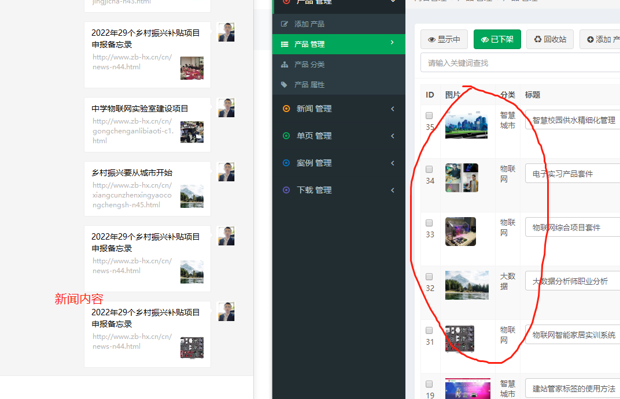Select checkbox for product ID 33
Screen dimensions: 620x399
(429, 223)
